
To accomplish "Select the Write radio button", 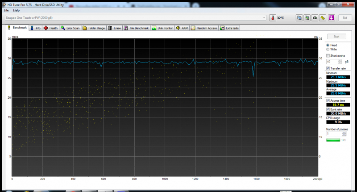I will pos(328,49).
